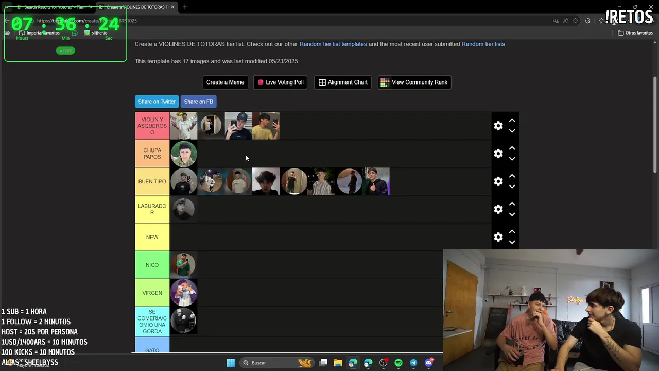659x371 pixels.
Task: Move NEW row up arrow
Action: tap(512, 231)
